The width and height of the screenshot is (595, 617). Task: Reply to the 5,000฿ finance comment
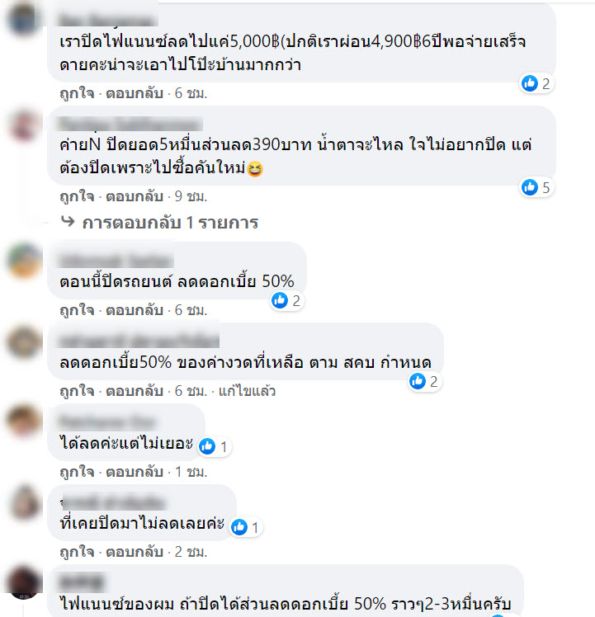pyautogui.click(x=135, y=93)
